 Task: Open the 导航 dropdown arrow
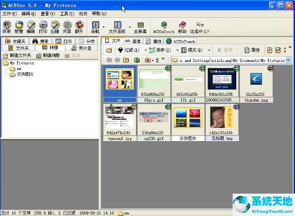coord(103,27)
